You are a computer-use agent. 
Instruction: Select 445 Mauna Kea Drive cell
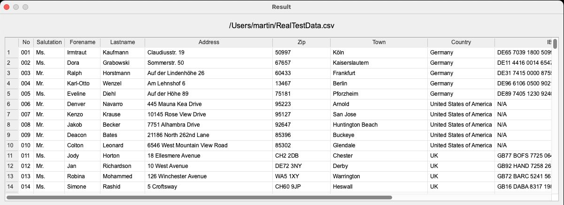(209, 104)
